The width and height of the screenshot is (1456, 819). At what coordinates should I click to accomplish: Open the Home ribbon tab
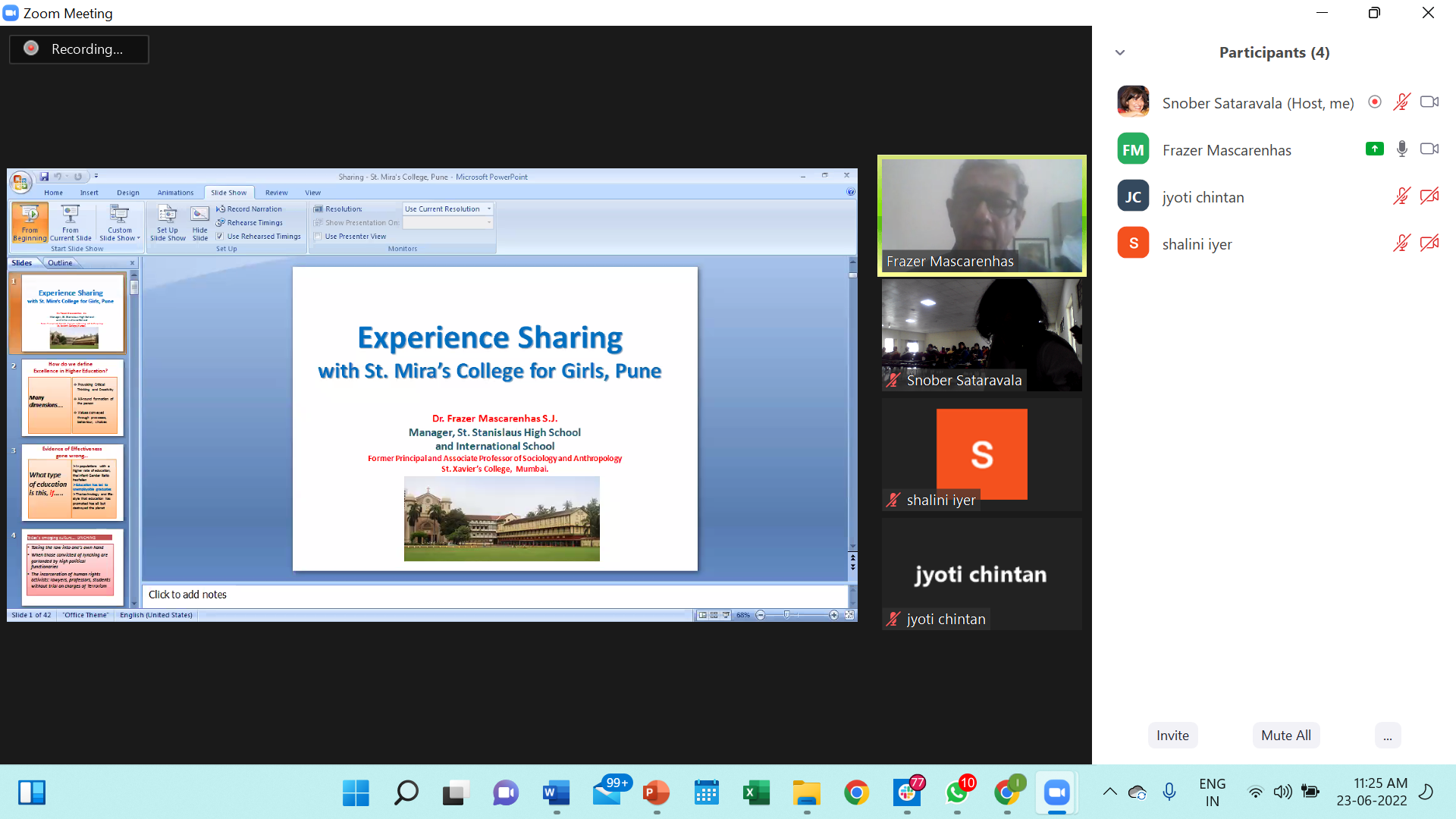click(x=53, y=193)
